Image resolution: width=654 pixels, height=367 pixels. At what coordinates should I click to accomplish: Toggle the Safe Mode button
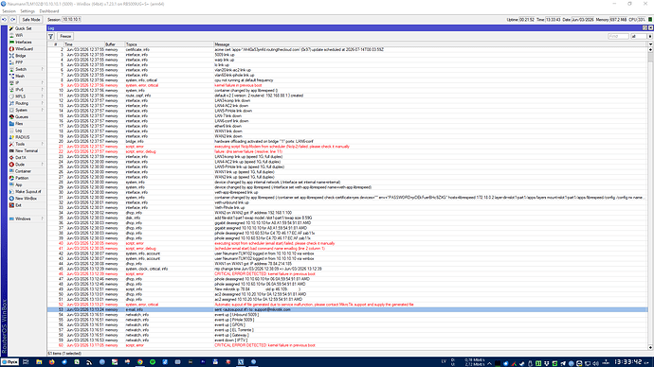tap(31, 20)
